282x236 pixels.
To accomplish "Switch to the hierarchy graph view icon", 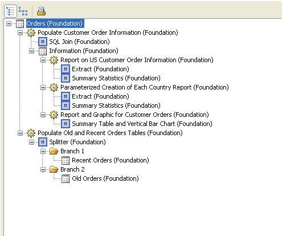I will pos(23,11).
